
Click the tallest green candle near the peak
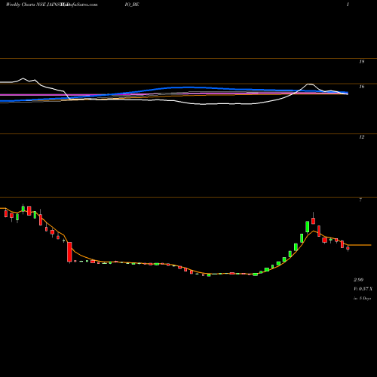click(x=307, y=227)
